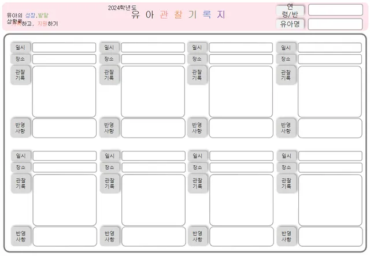Select 장소 label in bottom row's third block

[198, 168]
